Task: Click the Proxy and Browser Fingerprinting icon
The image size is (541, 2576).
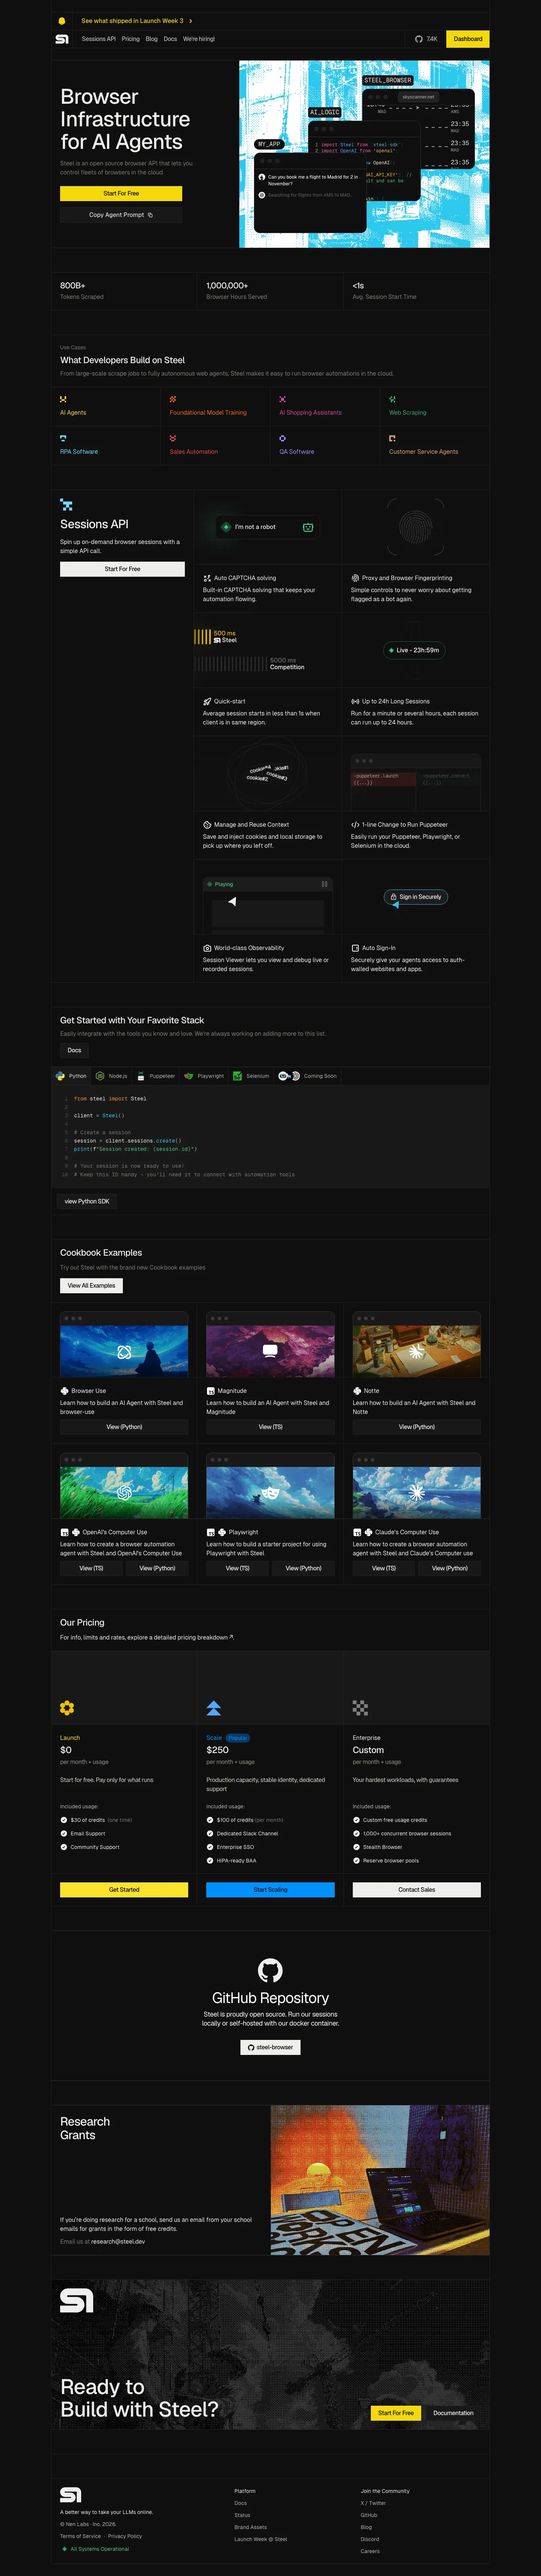Action: 355,578
